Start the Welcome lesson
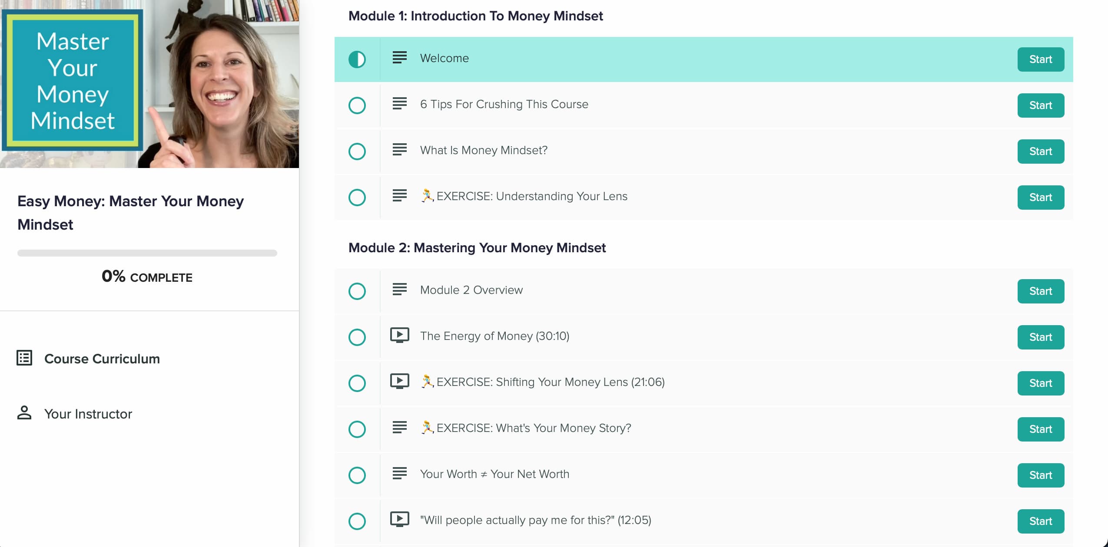1108x547 pixels. (x=1041, y=59)
